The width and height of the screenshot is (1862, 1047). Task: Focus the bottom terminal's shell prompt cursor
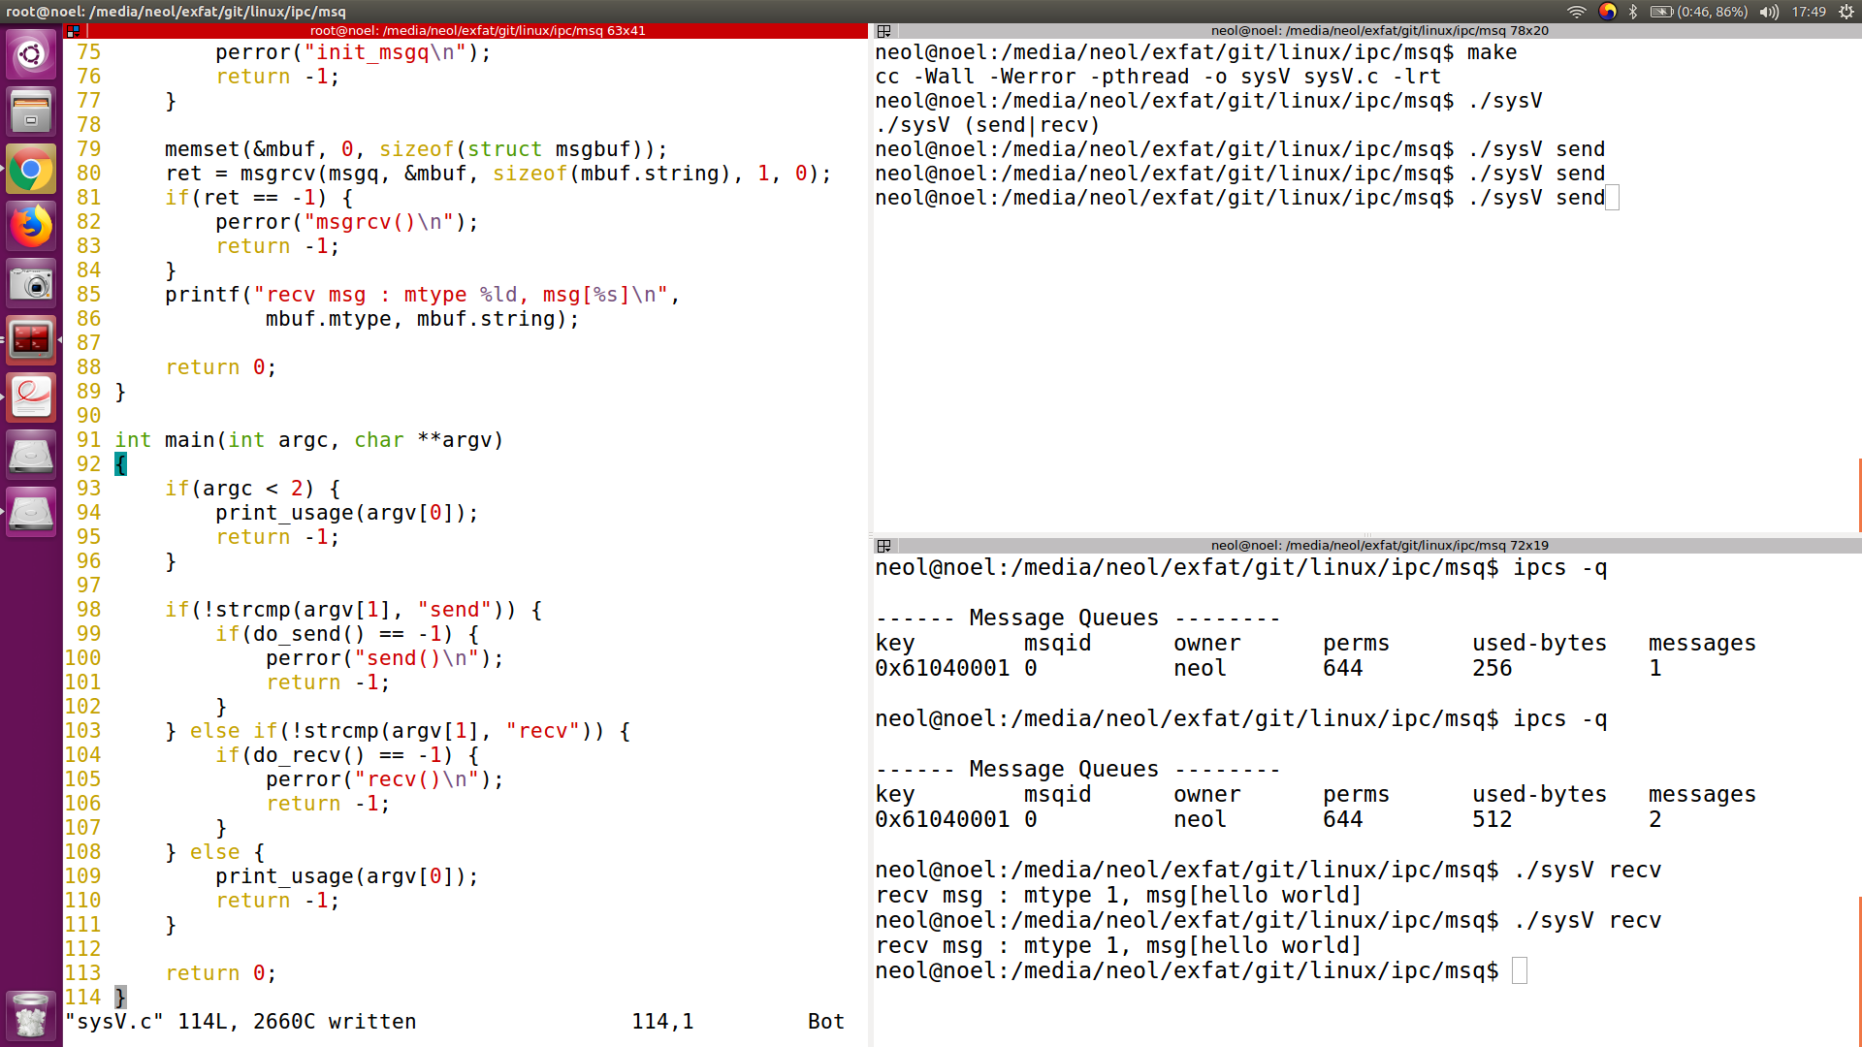[x=1519, y=970]
